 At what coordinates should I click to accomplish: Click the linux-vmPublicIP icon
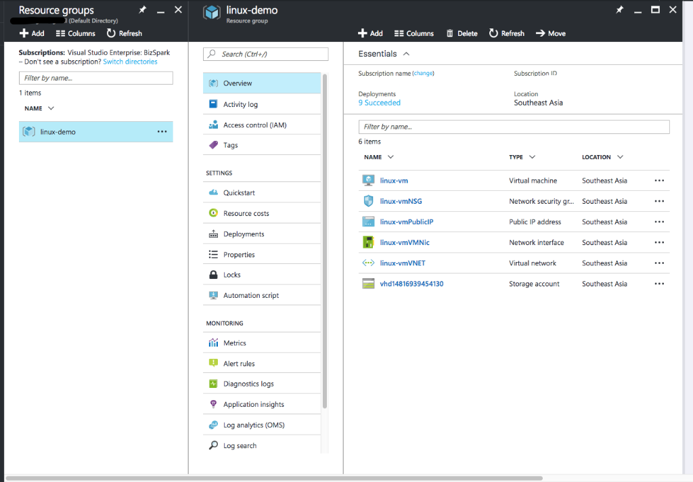point(368,221)
